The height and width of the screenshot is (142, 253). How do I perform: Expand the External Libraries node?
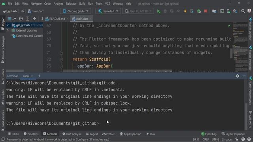tap(8, 30)
